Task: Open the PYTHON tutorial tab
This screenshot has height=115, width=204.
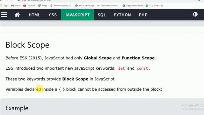Action: pos(122,15)
